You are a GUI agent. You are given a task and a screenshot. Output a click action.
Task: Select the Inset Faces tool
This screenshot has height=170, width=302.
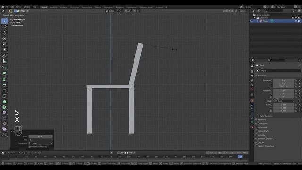pyautogui.click(x=4, y=79)
